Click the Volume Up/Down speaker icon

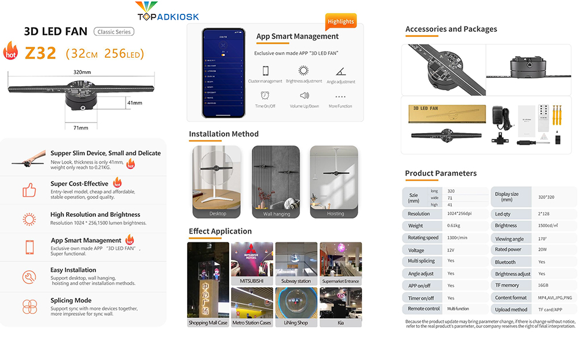point(305,95)
